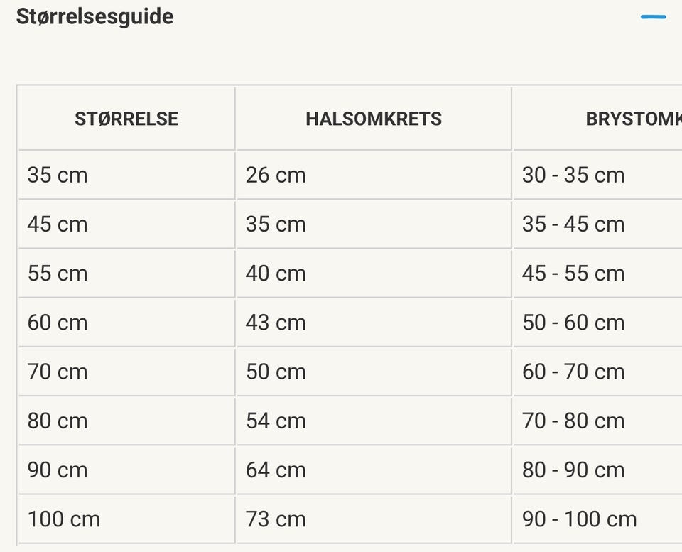
Task: Click the 35 cm size cell
Action: (58, 175)
